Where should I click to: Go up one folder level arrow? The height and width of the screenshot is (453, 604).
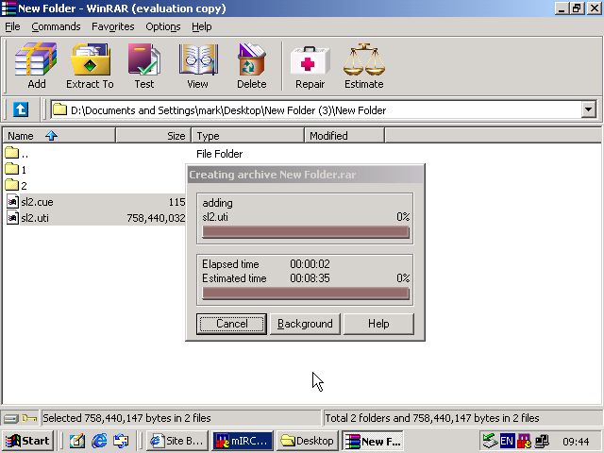(x=21, y=109)
